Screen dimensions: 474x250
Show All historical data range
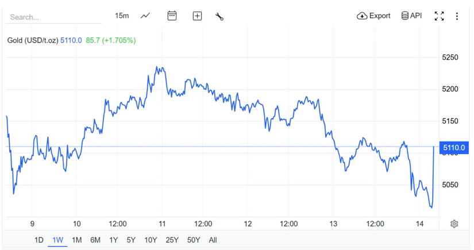(x=213, y=240)
